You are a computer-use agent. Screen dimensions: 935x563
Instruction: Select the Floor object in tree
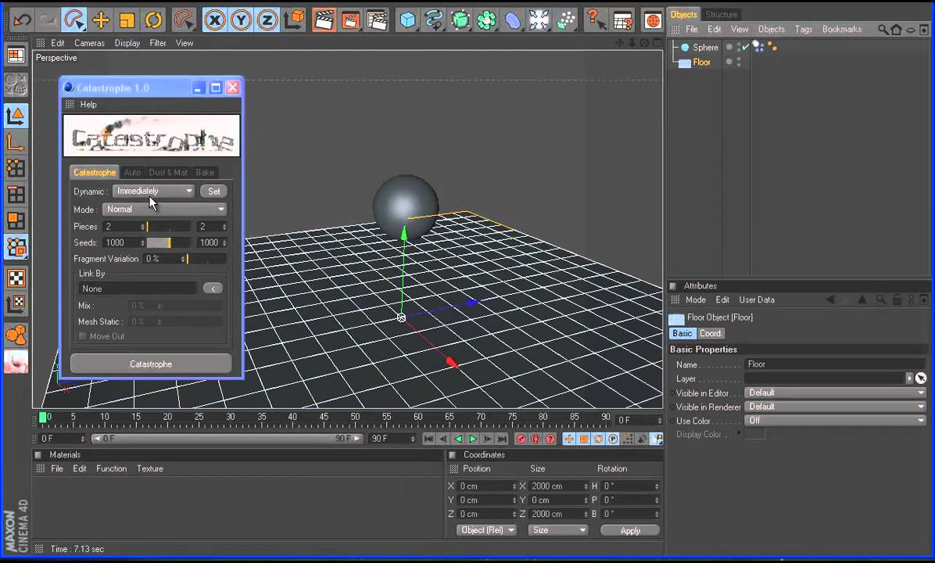click(701, 62)
